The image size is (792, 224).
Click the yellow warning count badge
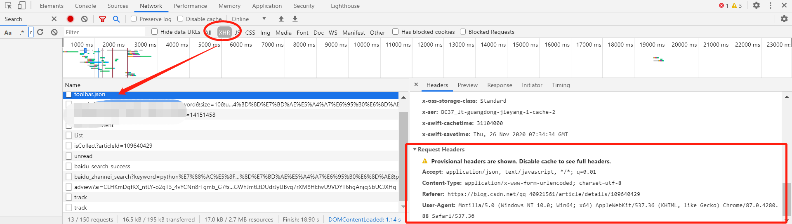coord(737,6)
